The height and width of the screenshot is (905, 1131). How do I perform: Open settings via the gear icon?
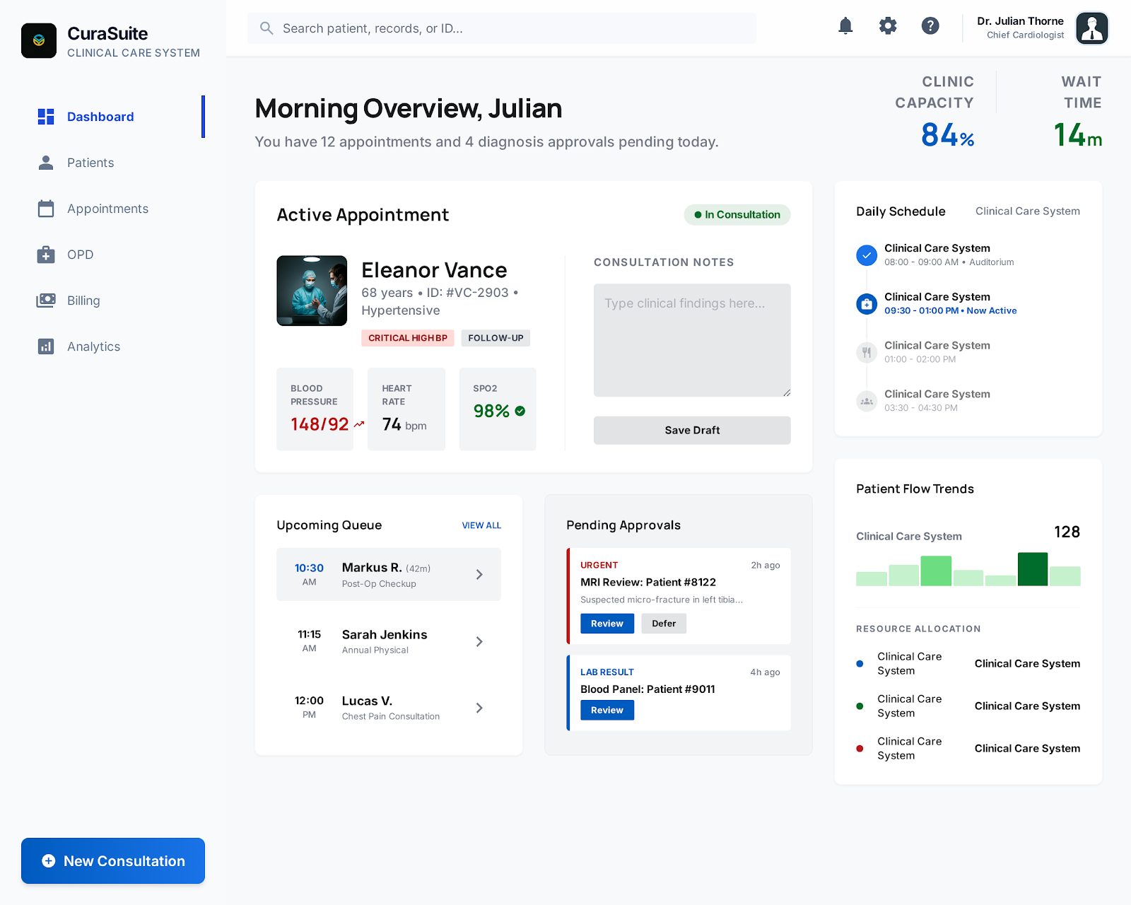pyautogui.click(x=888, y=27)
